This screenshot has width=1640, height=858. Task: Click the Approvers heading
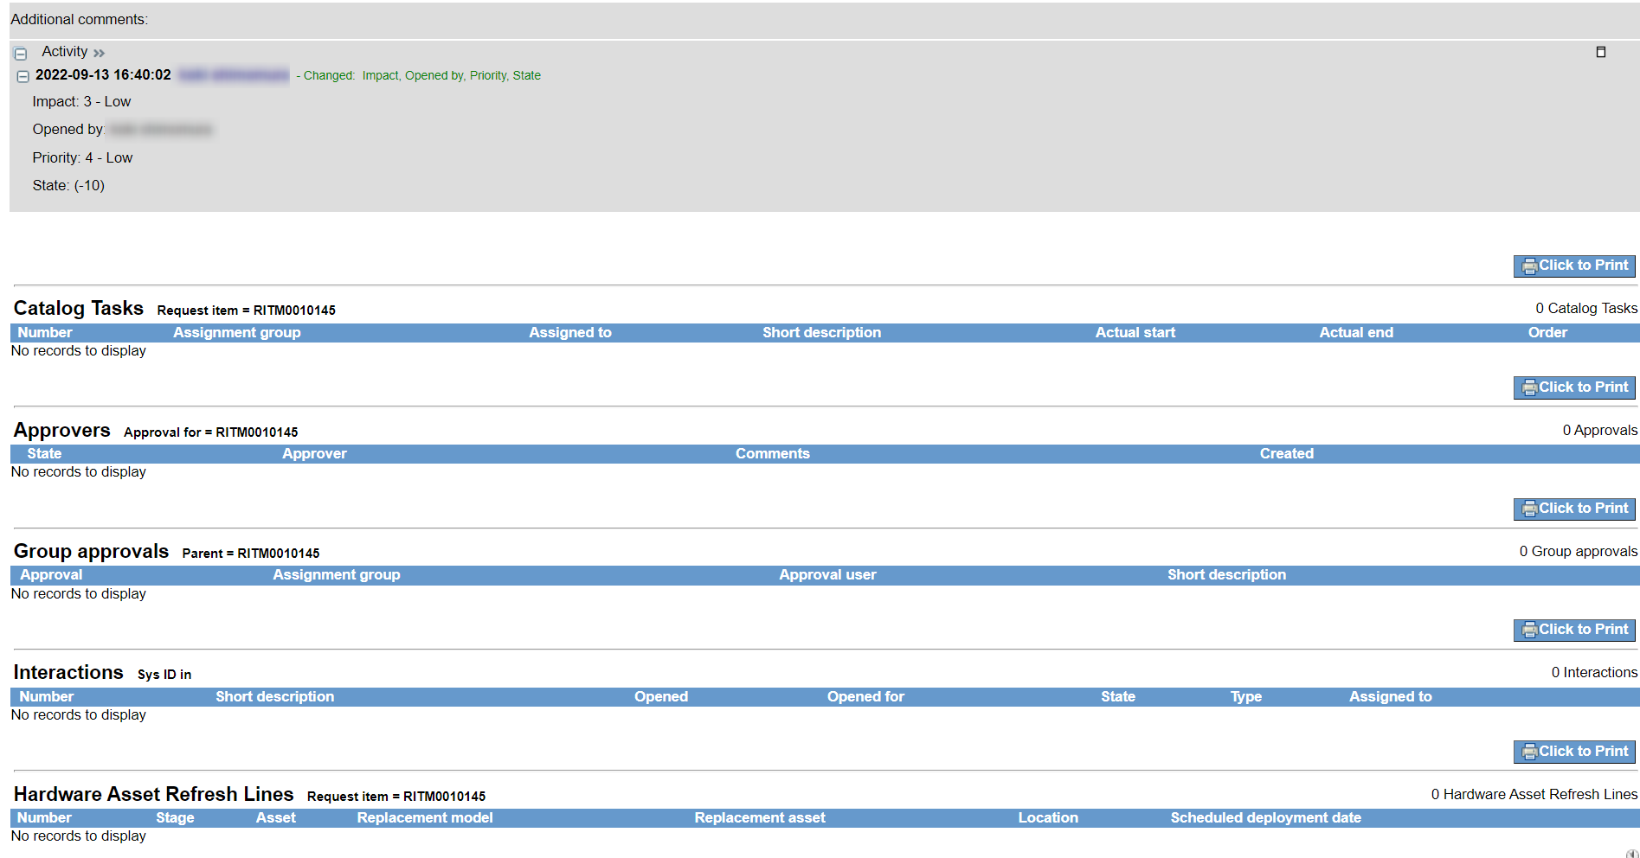pos(62,430)
